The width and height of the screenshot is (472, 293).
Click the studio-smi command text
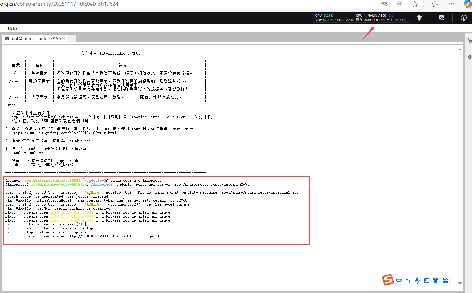click(80, 141)
